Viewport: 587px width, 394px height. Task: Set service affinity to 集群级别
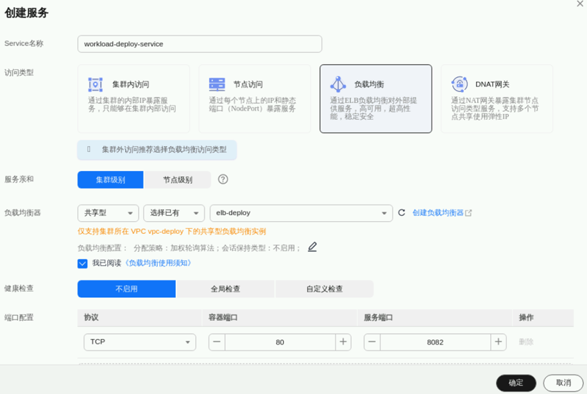click(x=110, y=180)
